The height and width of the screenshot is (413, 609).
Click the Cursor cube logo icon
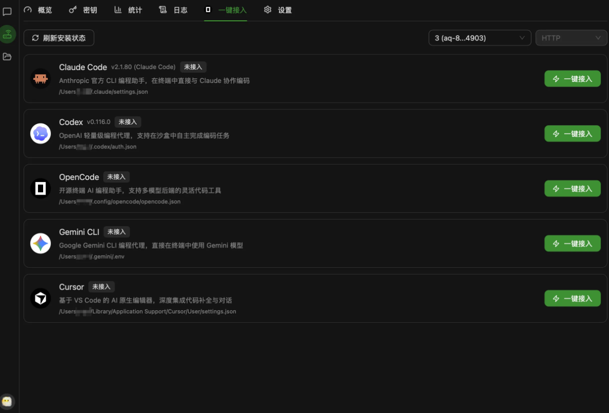[41, 299]
